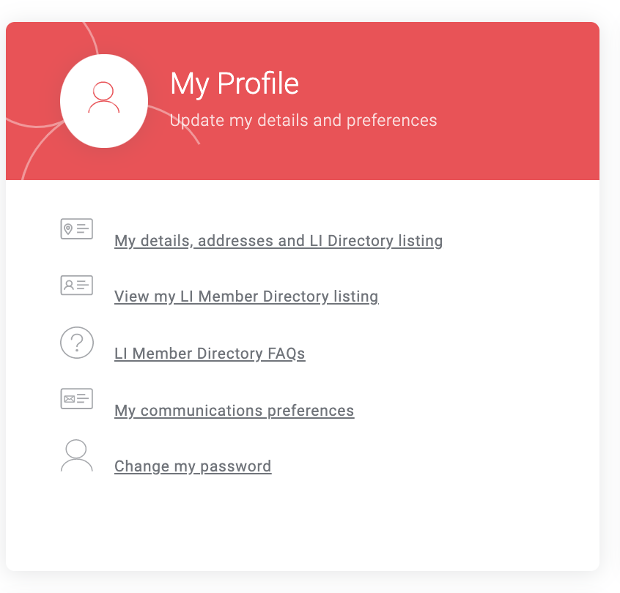Click the 'Update my details and preferences' subtitle
The image size is (620, 593).
[303, 121]
